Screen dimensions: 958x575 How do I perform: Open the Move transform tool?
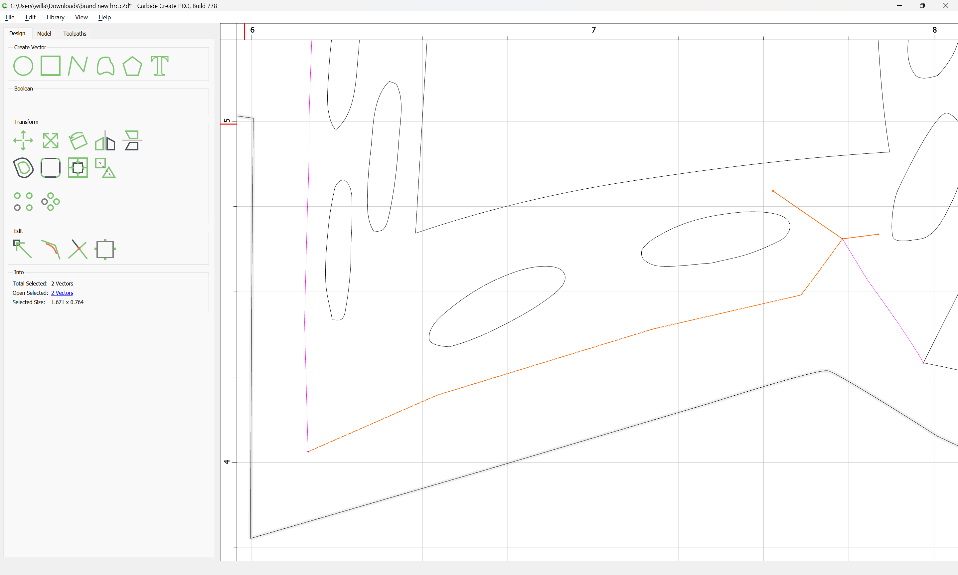tap(23, 140)
